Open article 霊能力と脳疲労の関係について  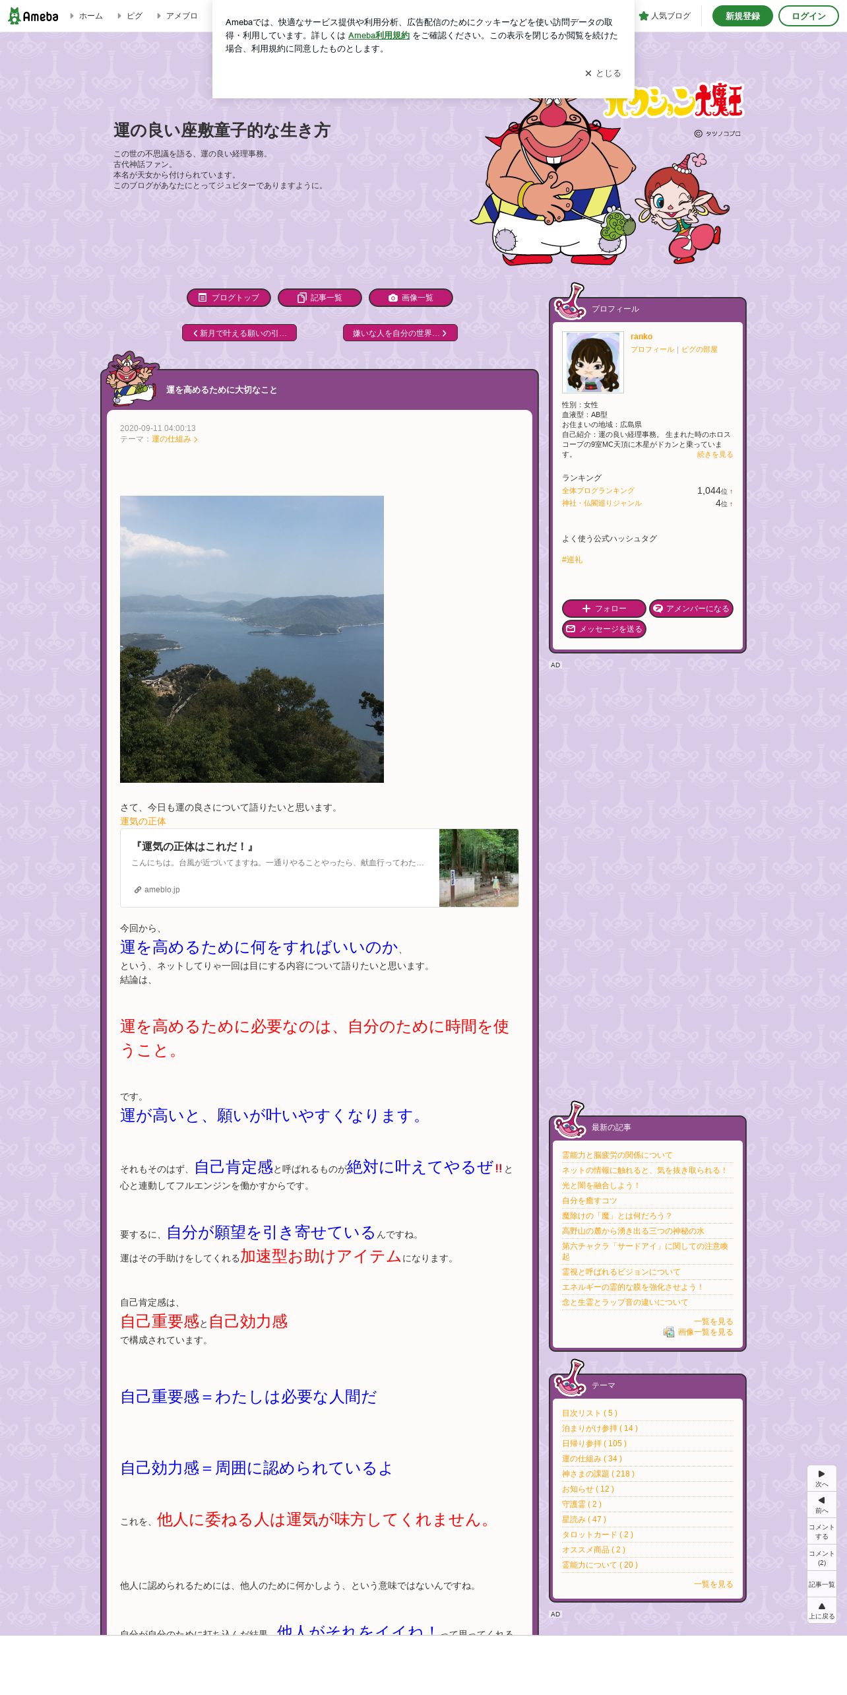(617, 1155)
